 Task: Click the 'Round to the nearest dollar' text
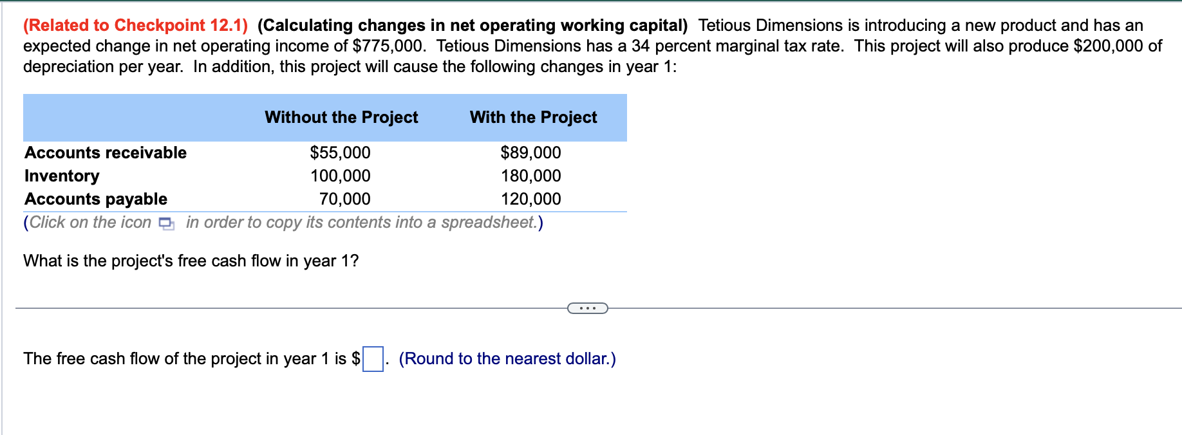click(507, 358)
